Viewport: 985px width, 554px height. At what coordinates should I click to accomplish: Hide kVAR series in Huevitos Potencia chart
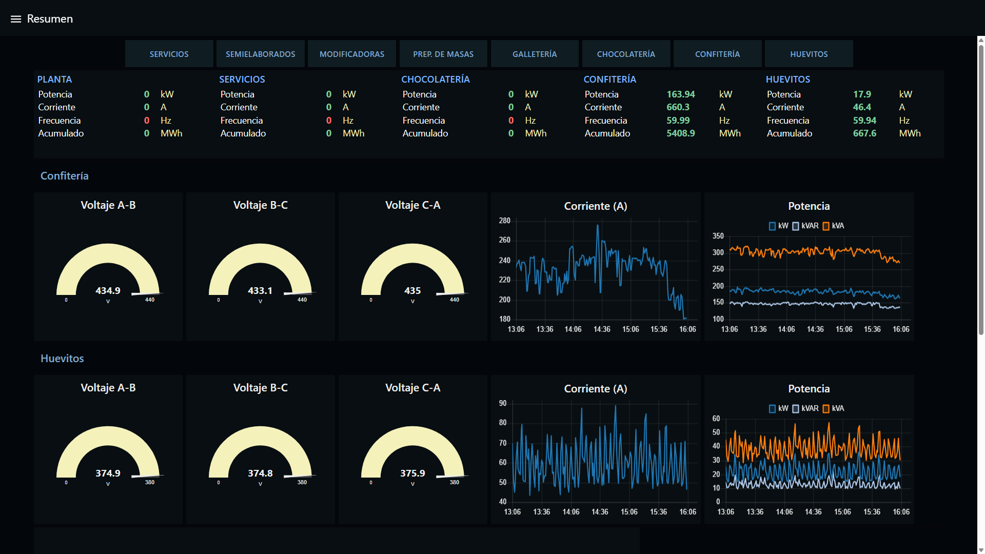click(x=805, y=408)
